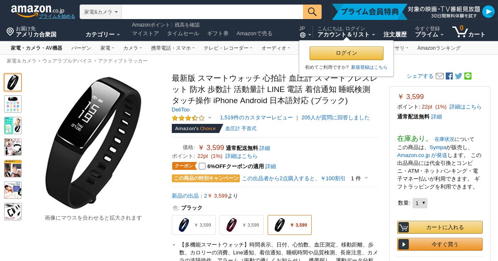Click the orange search magnifier button
This screenshot has height=261, width=498.
[312, 12]
